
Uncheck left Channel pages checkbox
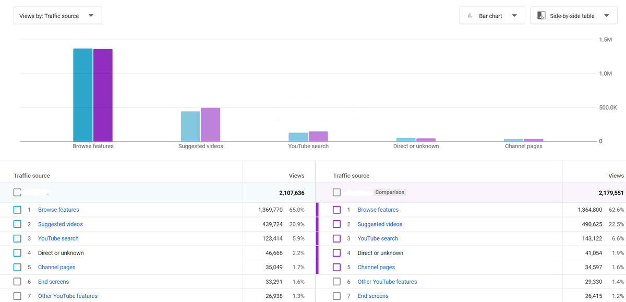[17, 267]
